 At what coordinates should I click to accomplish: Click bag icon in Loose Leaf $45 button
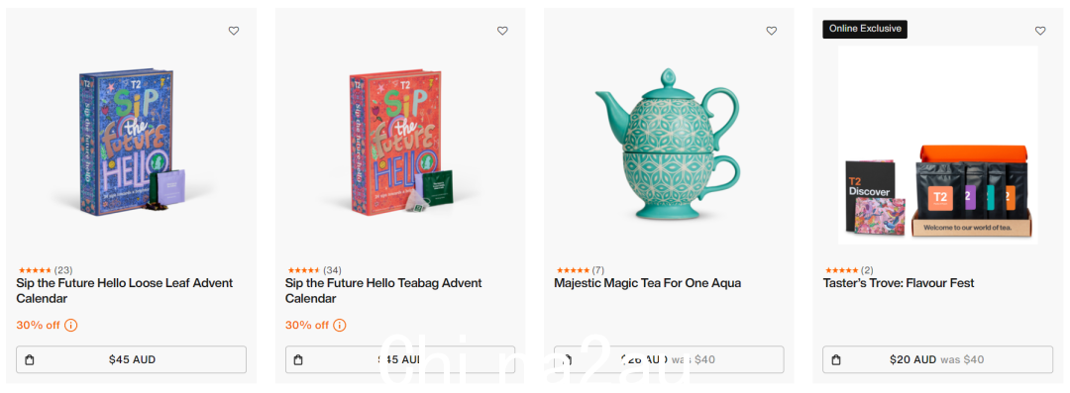coord(30,359)
